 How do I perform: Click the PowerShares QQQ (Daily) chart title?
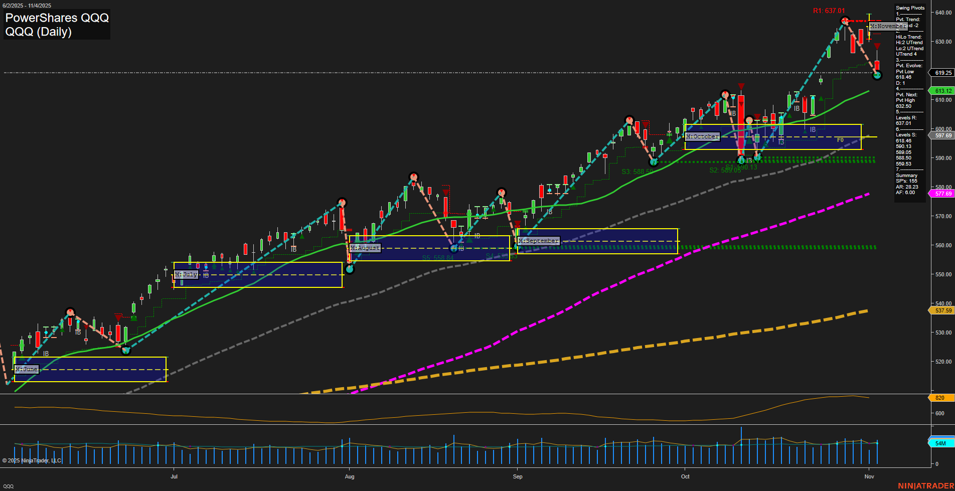57,25
